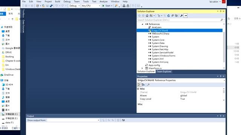Open the Analyze menu
Image resolution: width=241 pixels, height=135 pixels.
point(104,1)
